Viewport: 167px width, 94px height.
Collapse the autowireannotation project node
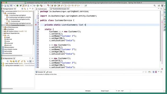pos(2,11)
